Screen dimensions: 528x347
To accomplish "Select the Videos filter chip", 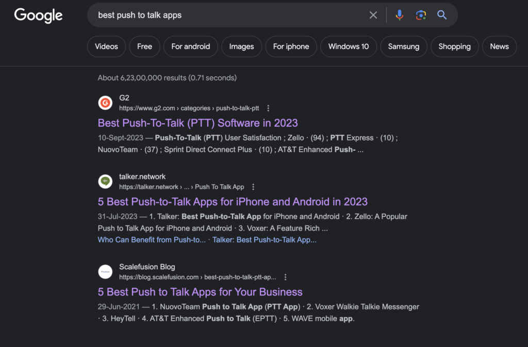I will point(106,46).
